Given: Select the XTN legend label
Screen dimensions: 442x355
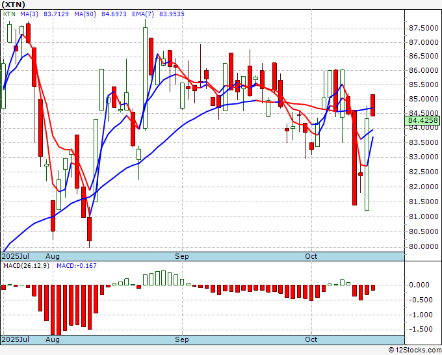Looking at the screenshot, I should (9, 14).
